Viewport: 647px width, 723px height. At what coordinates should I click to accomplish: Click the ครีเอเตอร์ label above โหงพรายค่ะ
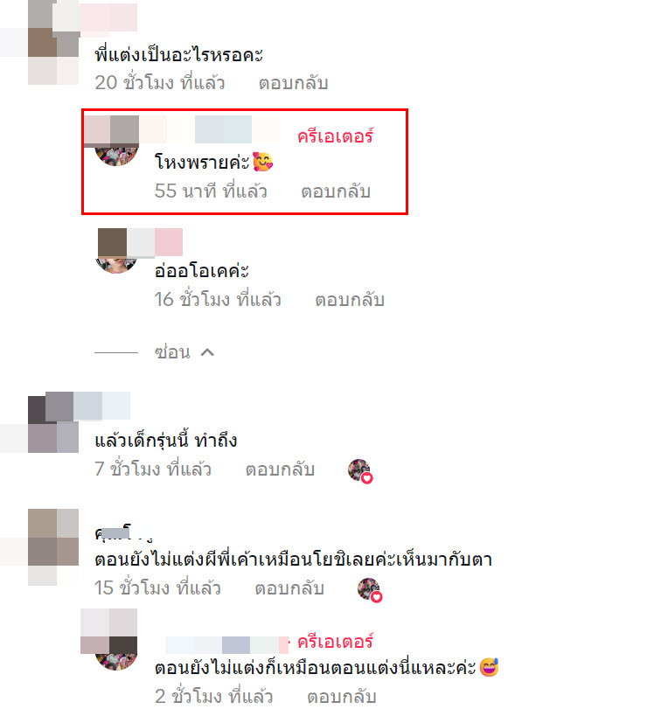coord(335,136)
